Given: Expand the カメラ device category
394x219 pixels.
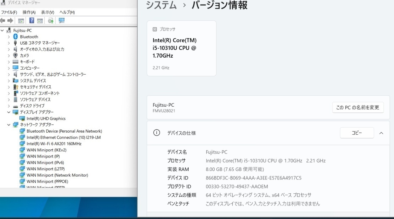Looking at the screenshot, I should point(9,55).
